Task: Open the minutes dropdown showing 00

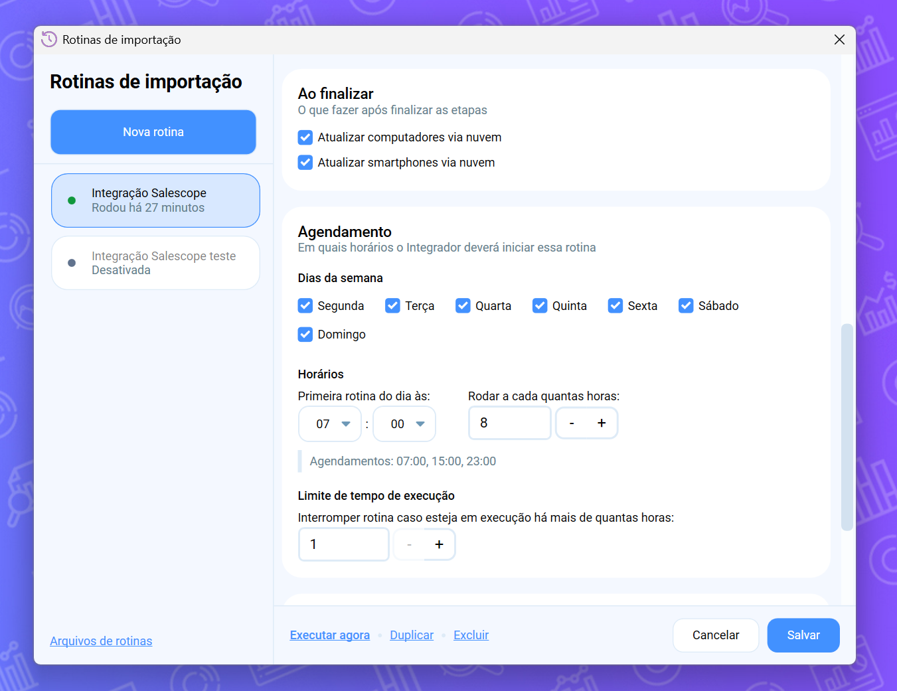Action: click(x=404, y=424)
